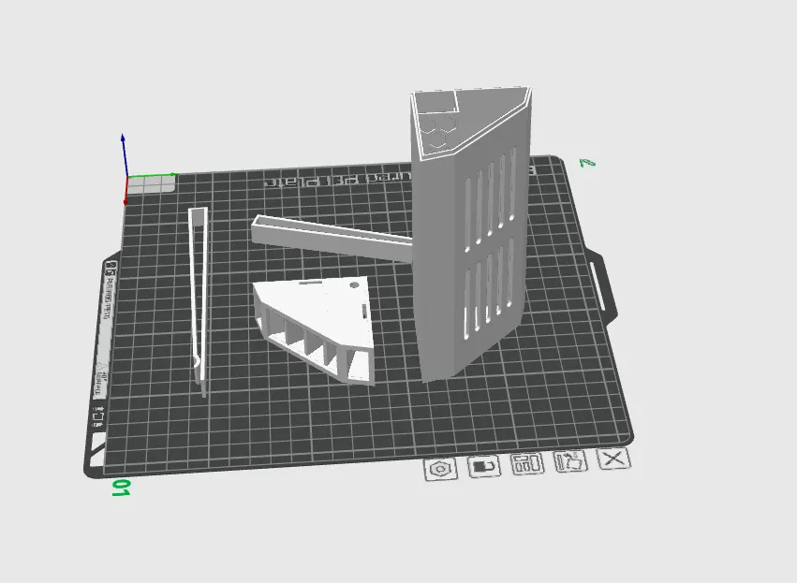Screen dimensions: 797x583
Task: Click the red X axis arrow tip
Action: (x=125, y=202)
